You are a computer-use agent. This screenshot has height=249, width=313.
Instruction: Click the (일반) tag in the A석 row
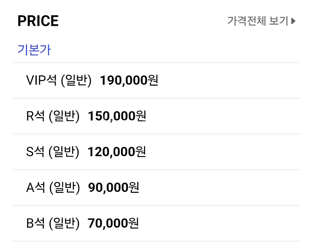(x=64, y=188)
